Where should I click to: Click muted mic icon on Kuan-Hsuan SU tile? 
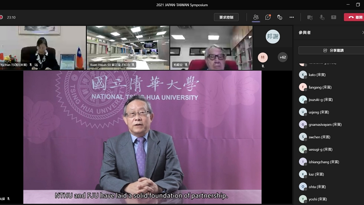click(x=133, y=65)
